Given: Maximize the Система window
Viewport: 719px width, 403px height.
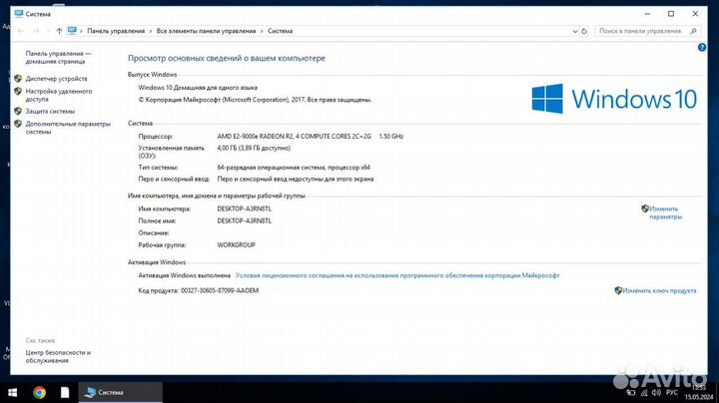Looking at the screenshot, I should click(x=671, y=14).
